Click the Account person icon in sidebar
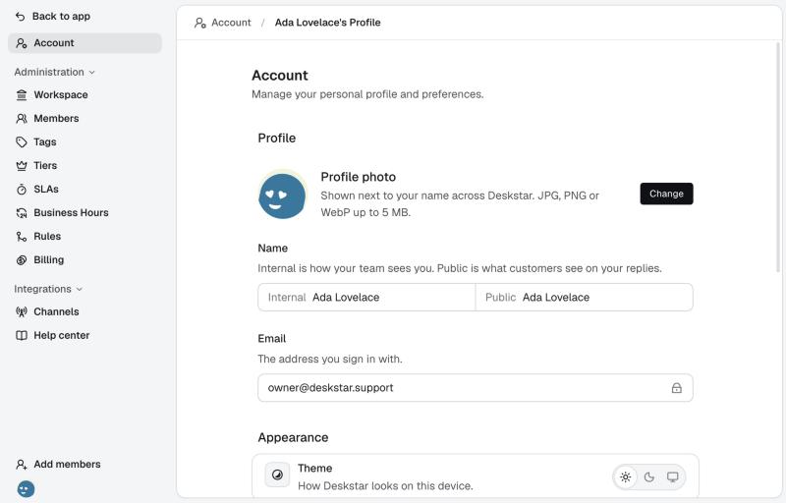The width and height of the screenshot is (786, 503). click(21, 43)
